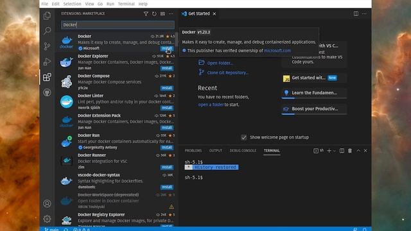Split the terminal pane
The width and height of the screenshot is (411, 231).
pyautogui.click(x=342, y=151)
